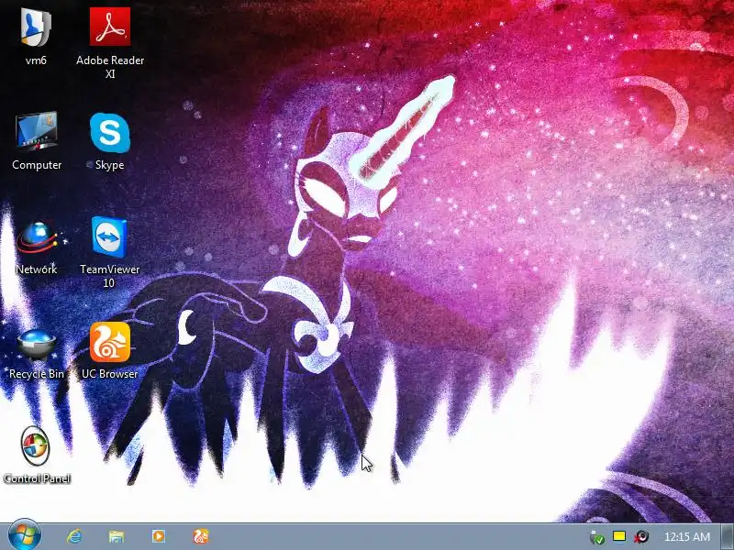Viewport: 734px width, 550px height.
Task: Launch UC Browser from the taskbar
Action: click(201, 536)
